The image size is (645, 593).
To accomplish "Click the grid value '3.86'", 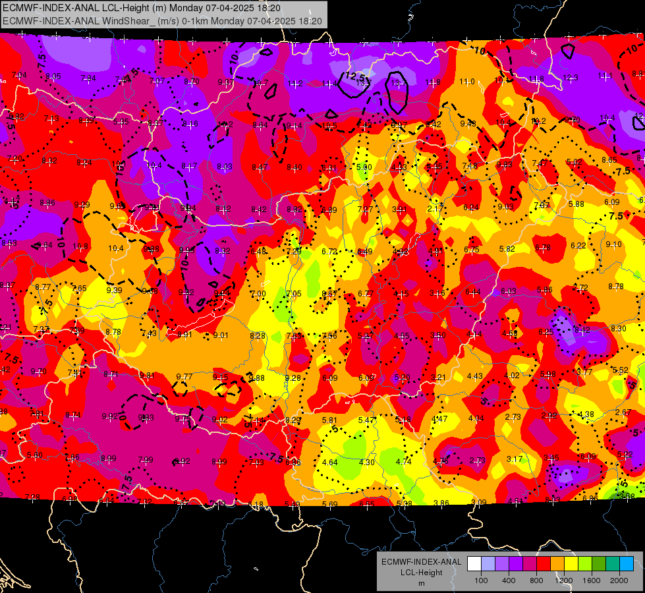I will [441, 503].
